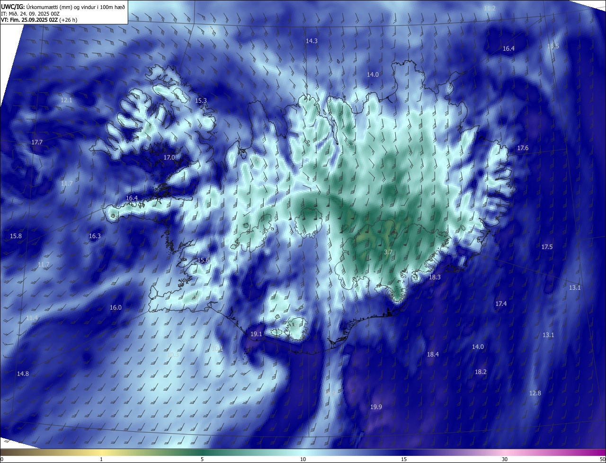This screenshot has height=463, width=606.
Task: Click the 16.0 value label
Action: (x=116, y=308)
